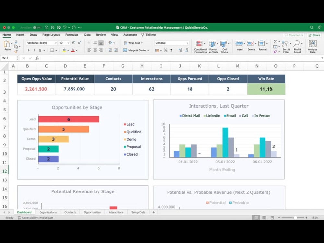Select the Win Rate cell 11,1%

pyautogui.click(x=266, y=89)
